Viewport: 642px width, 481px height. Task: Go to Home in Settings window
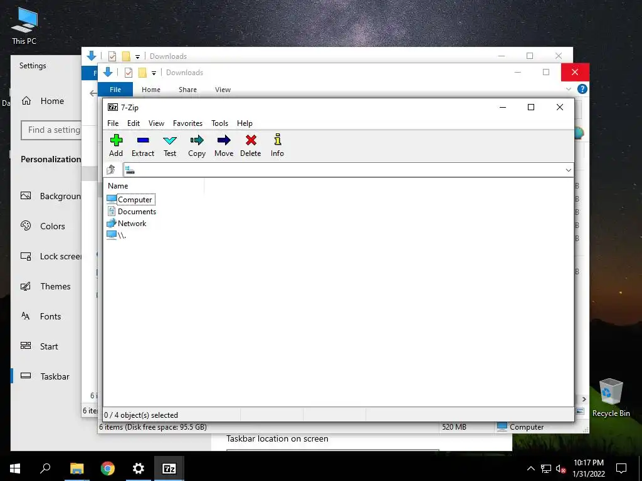(x=43, y=101)
